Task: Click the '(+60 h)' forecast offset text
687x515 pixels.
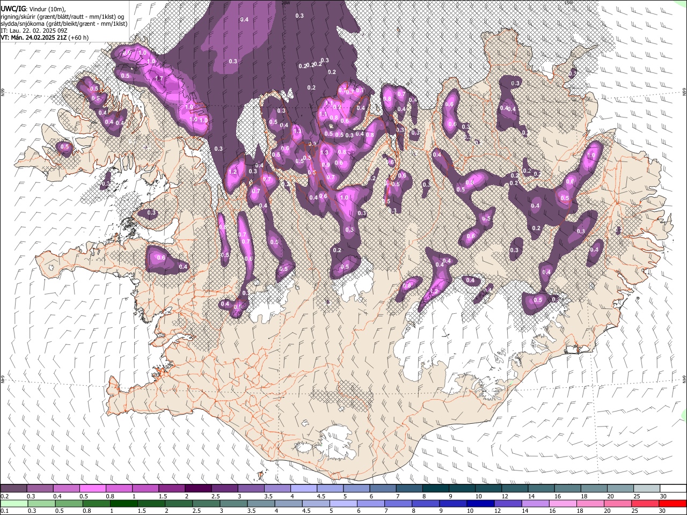Action: click(x=79, y=38)
